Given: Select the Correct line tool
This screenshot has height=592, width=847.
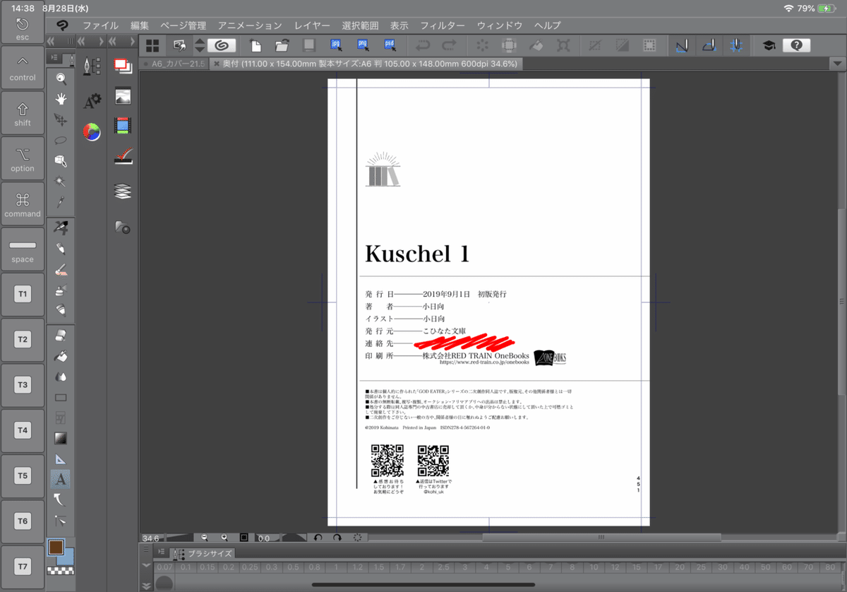Looking at the screenshot, I should pos(61,521).
